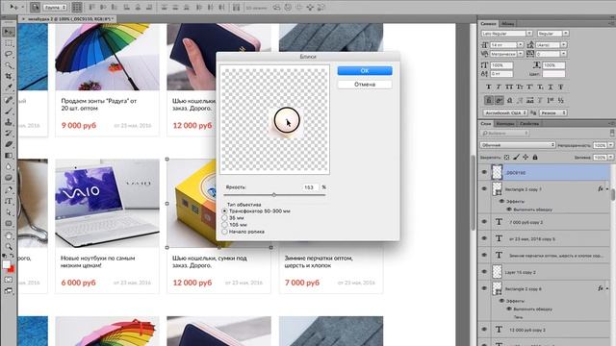Click the Auto-Select checkbox icon in options bar
Image resolution: width=616 pixels, height=346 pixels.
click(35, 7)
